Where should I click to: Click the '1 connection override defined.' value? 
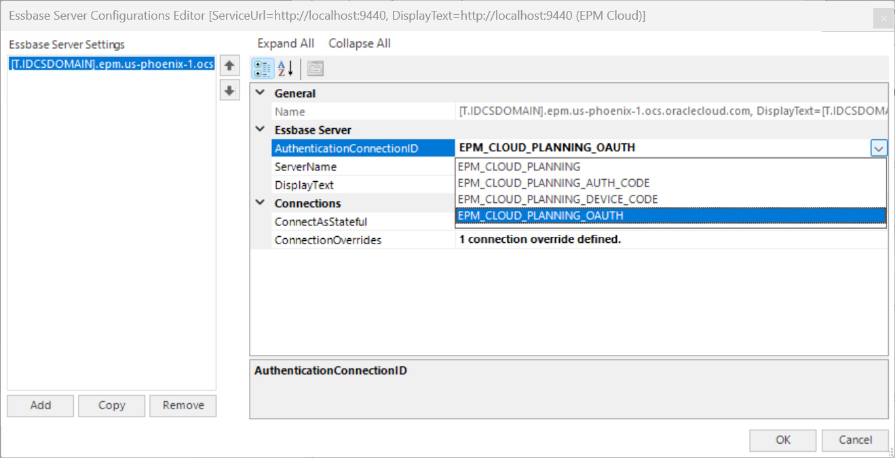(540, 239)
